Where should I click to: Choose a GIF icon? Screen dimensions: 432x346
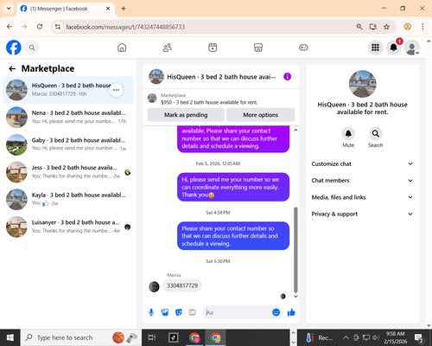[x=192, y=312]
